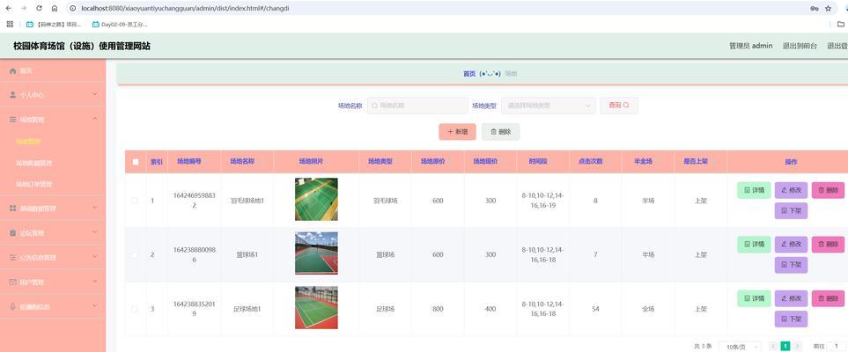Go to 首页 via the sidebar house icon
This screenshot has height=352, width=848.
13,70
